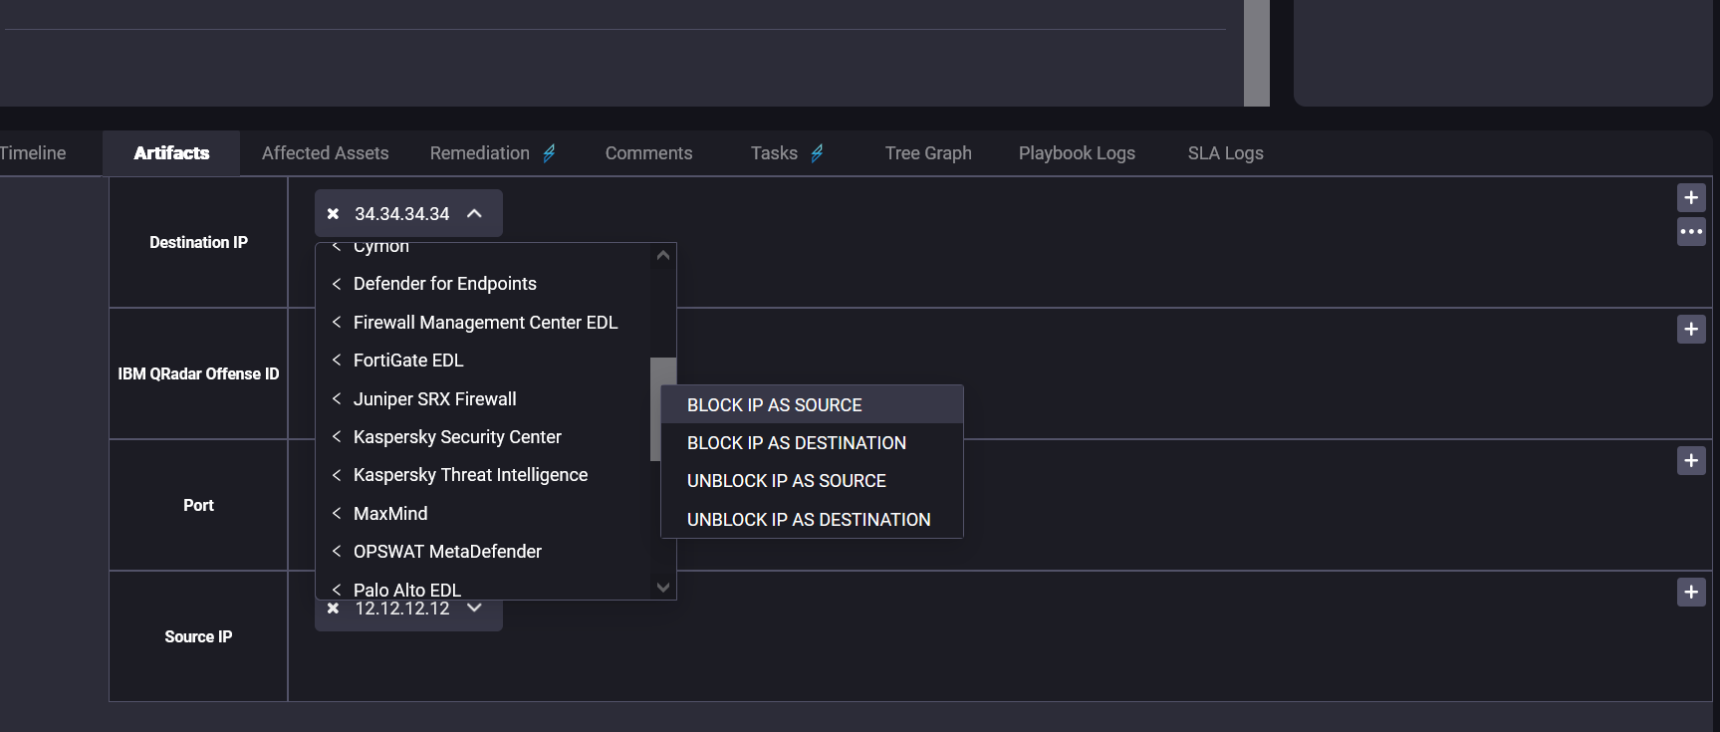
Task: Open the Tasks tab
Action: 774,153
